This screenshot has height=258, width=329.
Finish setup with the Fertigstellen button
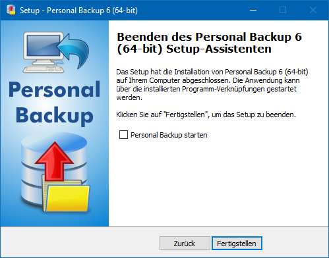[x=237, y=243]
